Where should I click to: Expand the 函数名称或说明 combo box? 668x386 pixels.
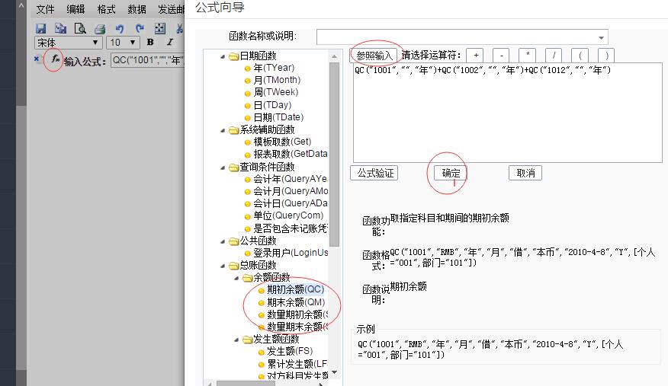pyautogui.click(x=602, y=37)
